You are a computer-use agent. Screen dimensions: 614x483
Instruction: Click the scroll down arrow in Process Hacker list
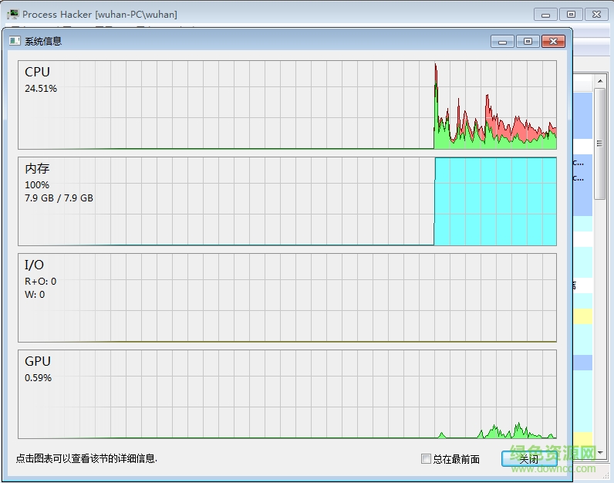[x=600, y=452]
